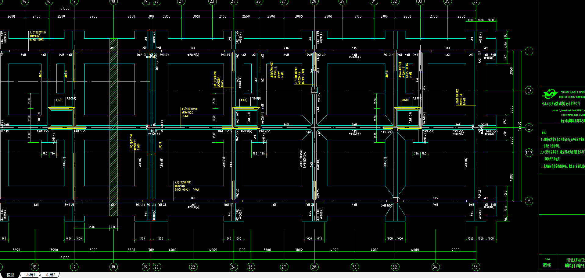The image size is (585, 278).
Task: Click the GEOLOGY SURVEY & DESIGN text
Action: click(x=572, y=92)
